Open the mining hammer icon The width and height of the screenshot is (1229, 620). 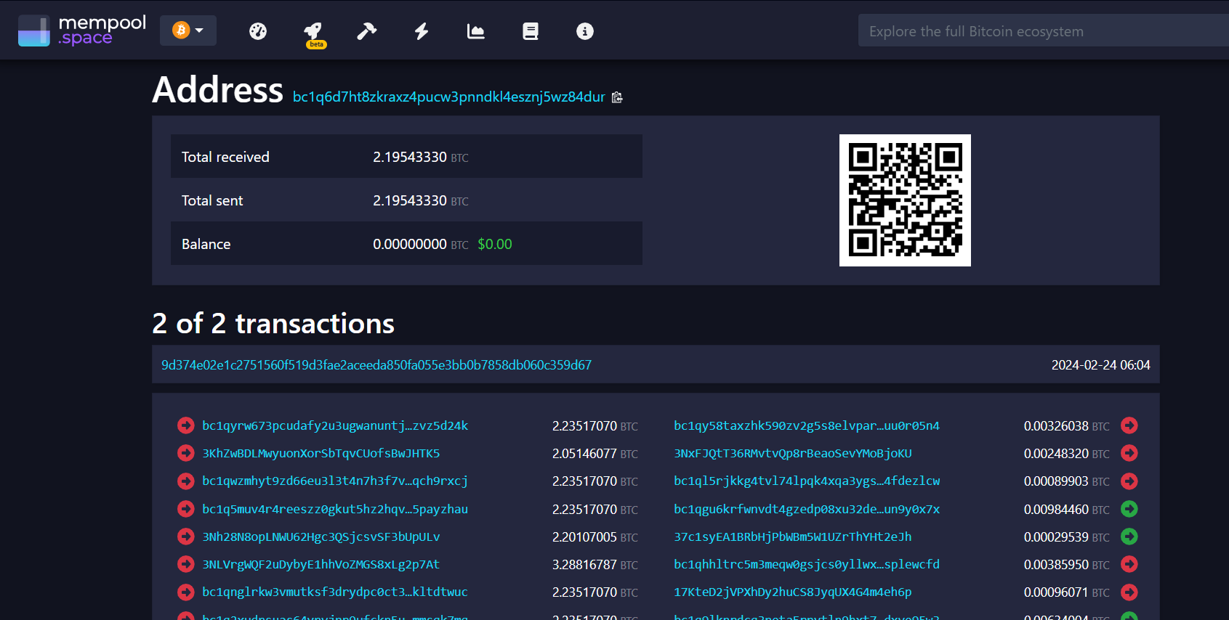(x=366, y=31)
